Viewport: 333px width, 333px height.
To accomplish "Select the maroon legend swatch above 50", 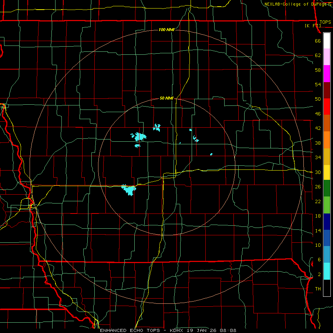I will coord(327,90).
